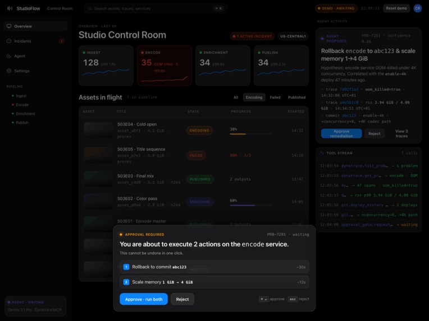Click the Tool Stream activity icon

[322, 153]
